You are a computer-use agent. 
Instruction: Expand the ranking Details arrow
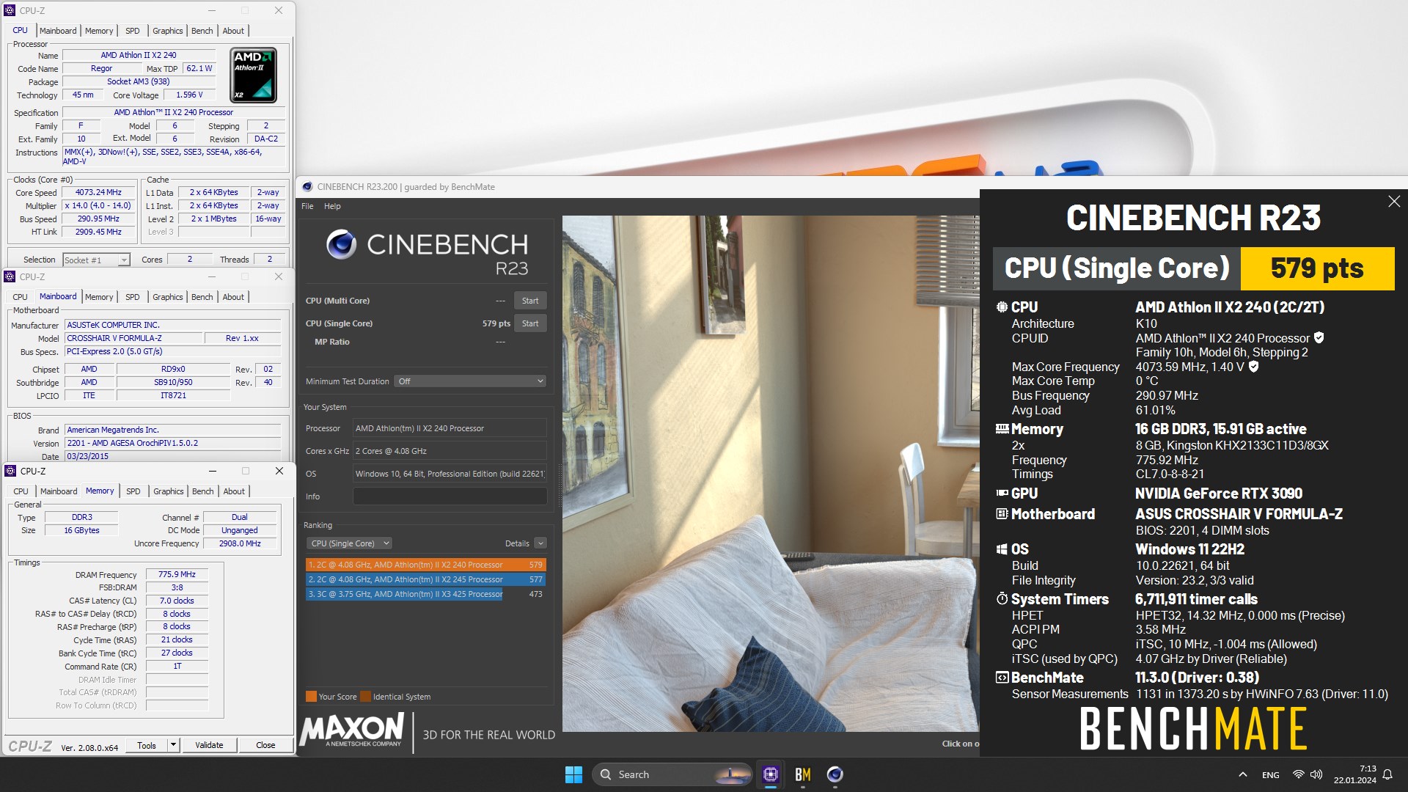tap(540, 543)
